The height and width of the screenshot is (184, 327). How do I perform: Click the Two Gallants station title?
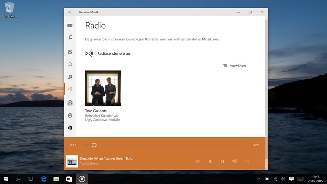[x=96, y=111]
